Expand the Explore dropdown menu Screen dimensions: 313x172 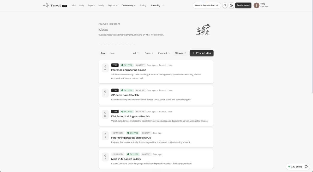point(113,5)
